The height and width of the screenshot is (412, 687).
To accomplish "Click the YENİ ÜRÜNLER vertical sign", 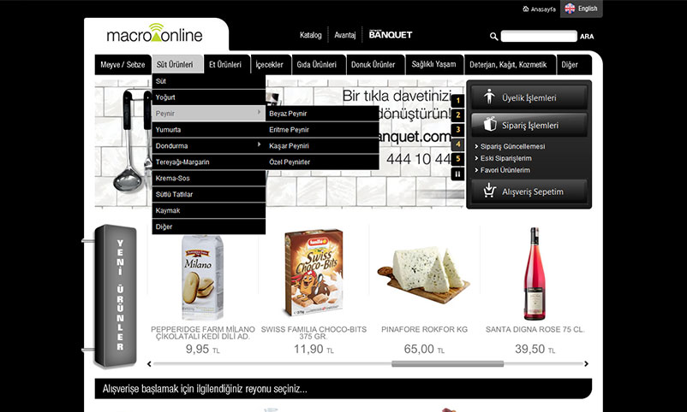I will (x=116, y=295).
